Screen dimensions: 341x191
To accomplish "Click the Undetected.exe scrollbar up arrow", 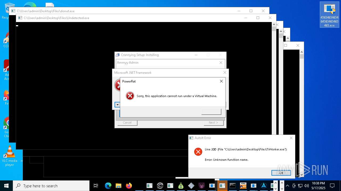I will [x=274, y=24].
